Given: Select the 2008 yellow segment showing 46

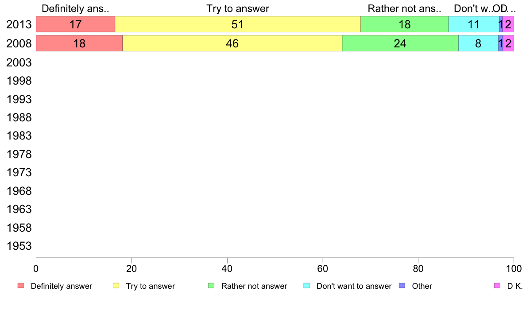Looking at the screenshot, I should pyautogui.click(x=232, y=43).
